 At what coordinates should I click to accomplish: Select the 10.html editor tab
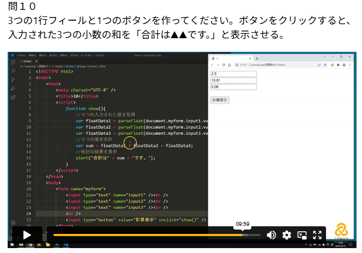coord(27,61)
